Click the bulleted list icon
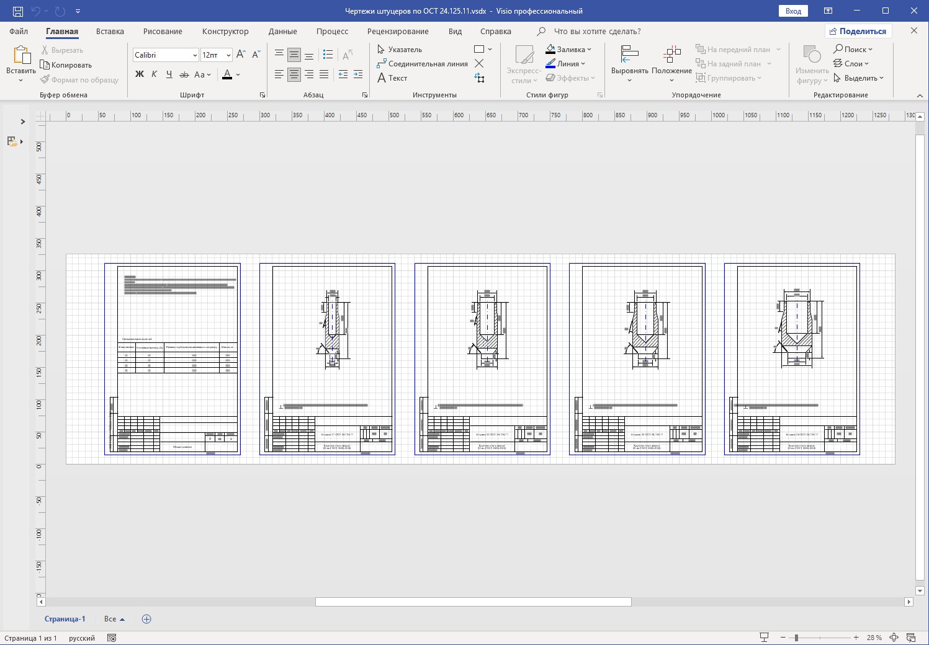929x645 pixels. (328, 55)
